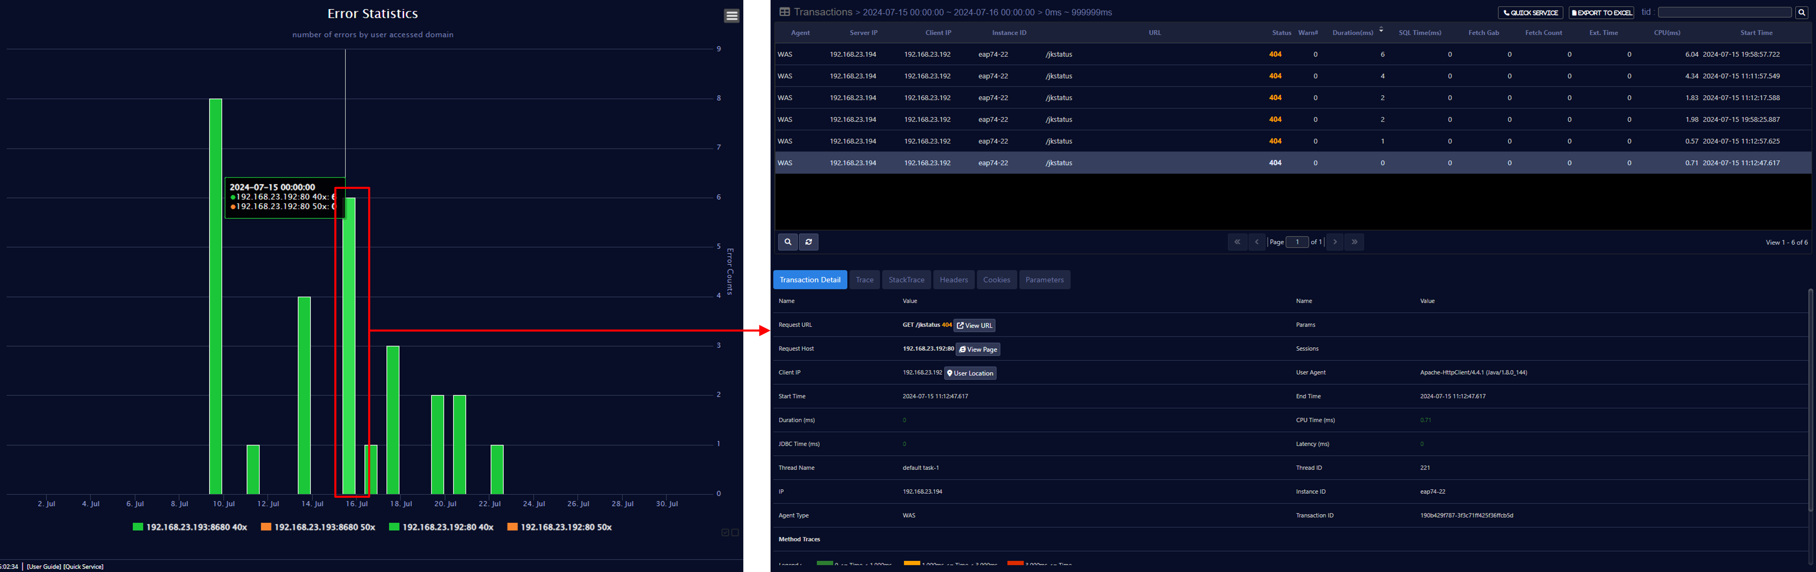Uncheck all series using empty checkbox icon
Viewport: 1816px width, 572px height.
coord(735,532)
